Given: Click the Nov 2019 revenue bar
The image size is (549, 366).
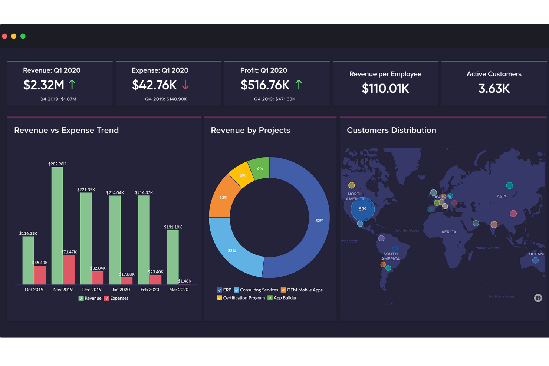Looking at the screenshot, I should 57,222.
